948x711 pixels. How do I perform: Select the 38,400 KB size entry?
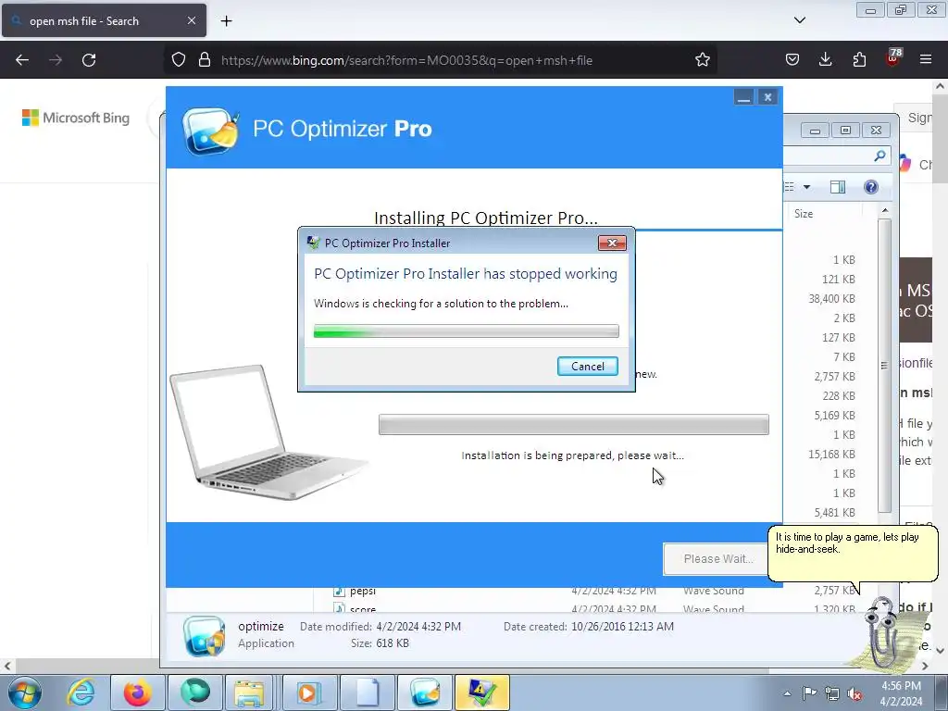[x=831, y=299]
